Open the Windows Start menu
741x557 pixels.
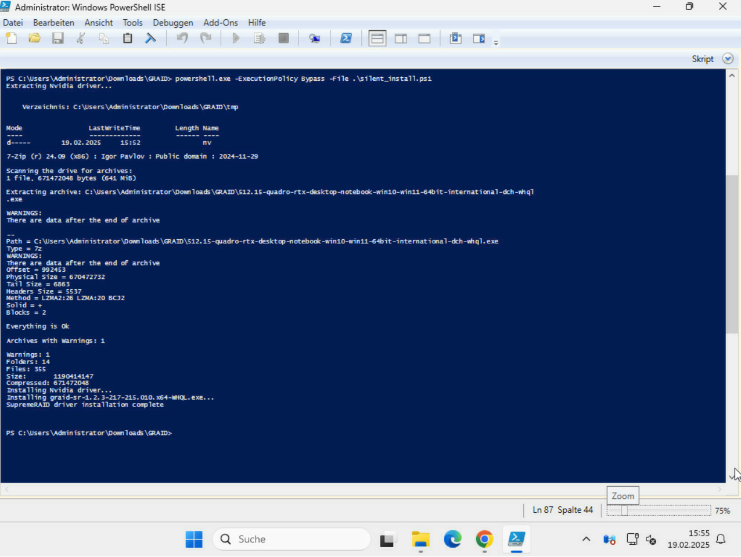coord(194,540)
